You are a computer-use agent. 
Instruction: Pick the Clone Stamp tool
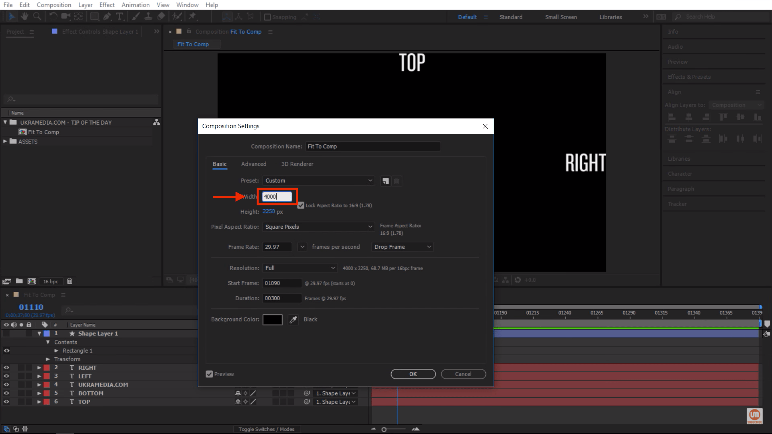point(148,16)
